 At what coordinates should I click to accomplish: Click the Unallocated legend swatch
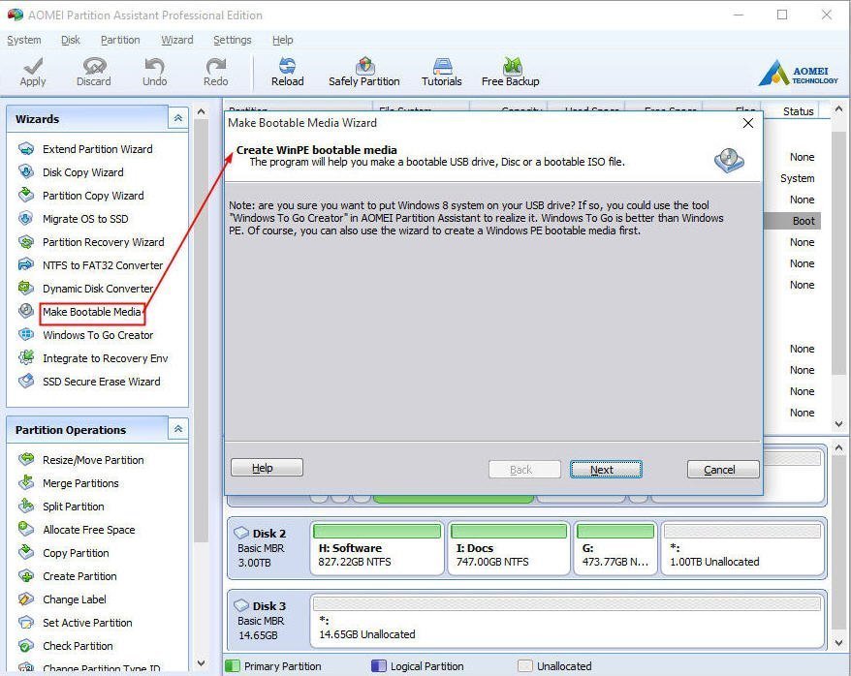click(524, 665)
